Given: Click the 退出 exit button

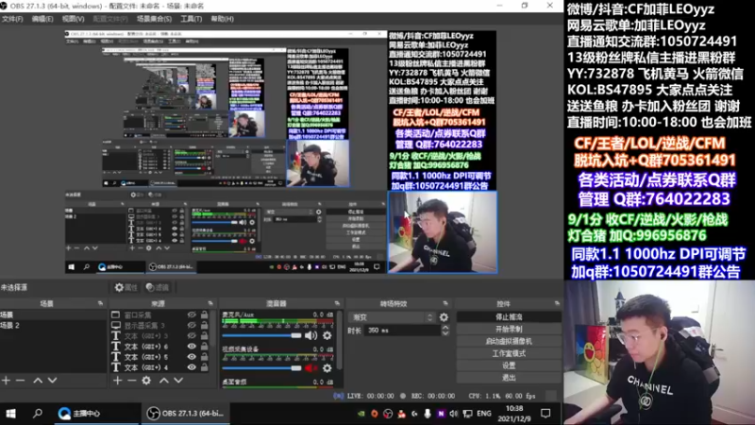Looking at the screenshot, I should [509, 377].
